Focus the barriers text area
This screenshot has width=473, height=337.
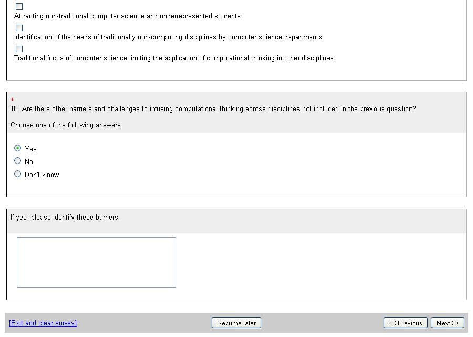click(96, 262)
